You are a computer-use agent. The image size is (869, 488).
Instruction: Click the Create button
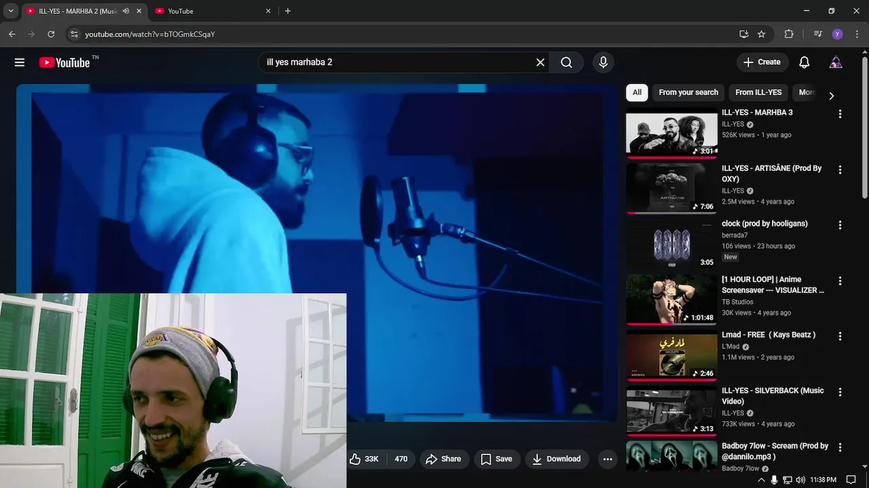point(762,62)
